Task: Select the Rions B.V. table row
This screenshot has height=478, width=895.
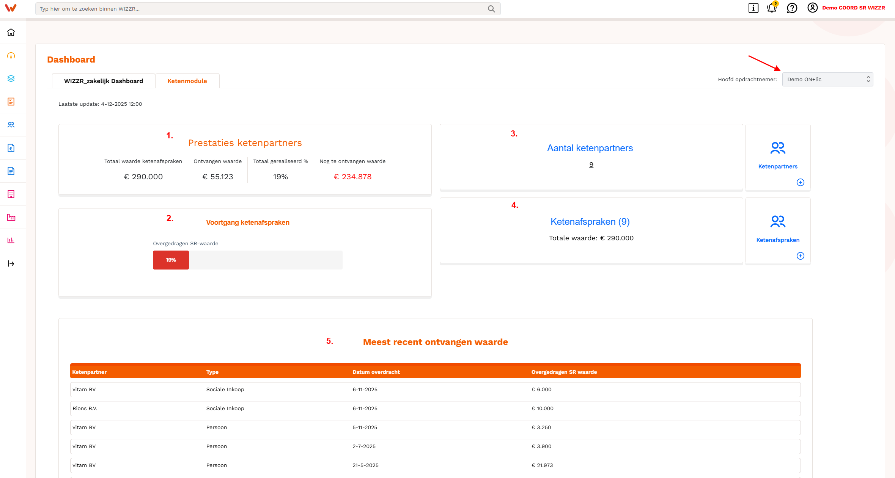Action: pyautogui.click(x=435, y=409)
